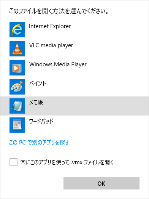Click the ワードパッド document icon
This screenshot has height=199, width=149.
17,125
